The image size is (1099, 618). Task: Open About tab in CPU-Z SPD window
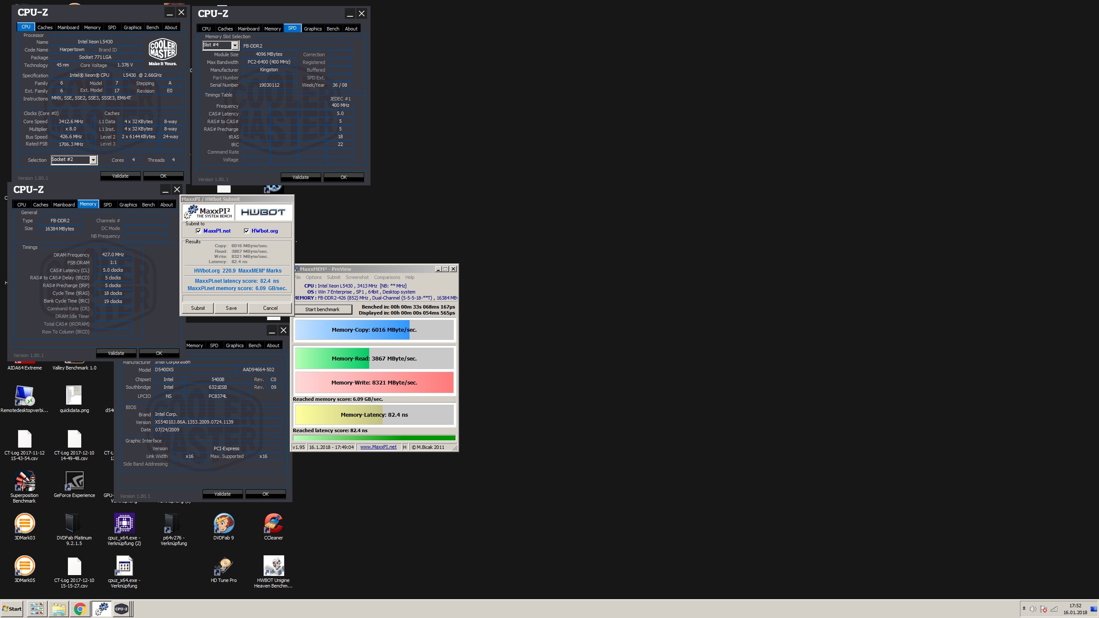tap(351, 29)
